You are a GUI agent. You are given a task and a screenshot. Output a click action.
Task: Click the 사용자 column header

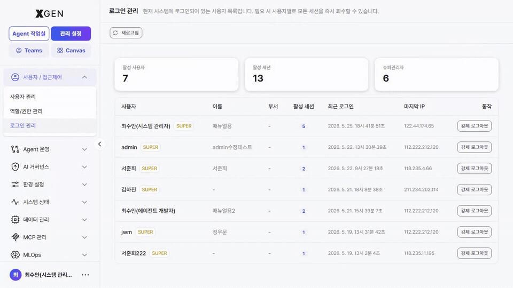129,107
